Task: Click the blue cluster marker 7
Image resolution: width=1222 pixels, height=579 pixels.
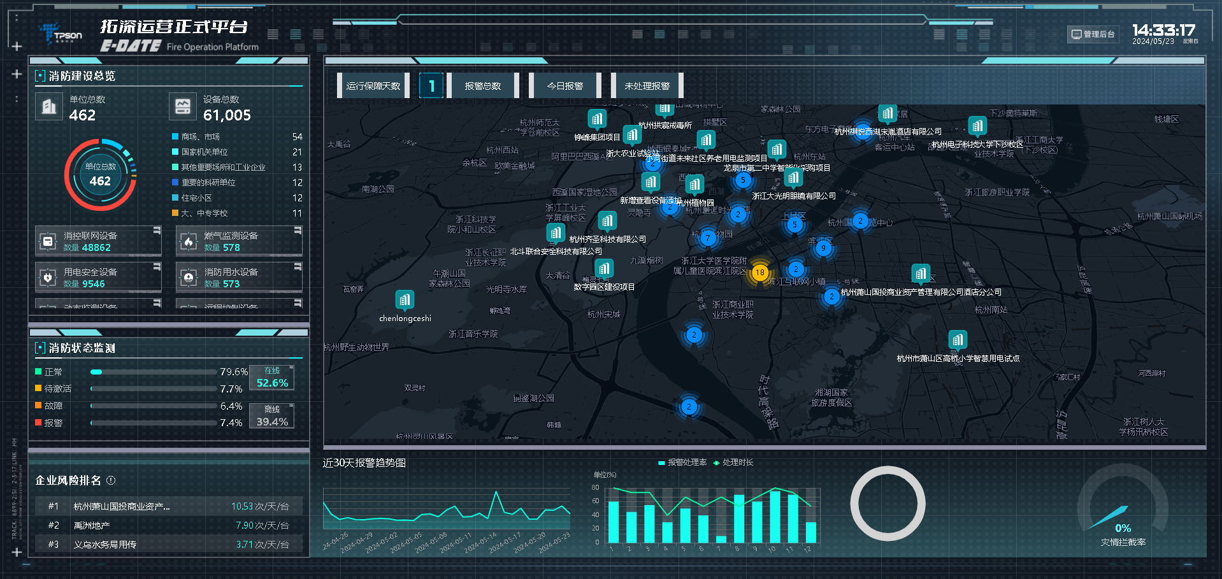Action: (x=707, y=238)
